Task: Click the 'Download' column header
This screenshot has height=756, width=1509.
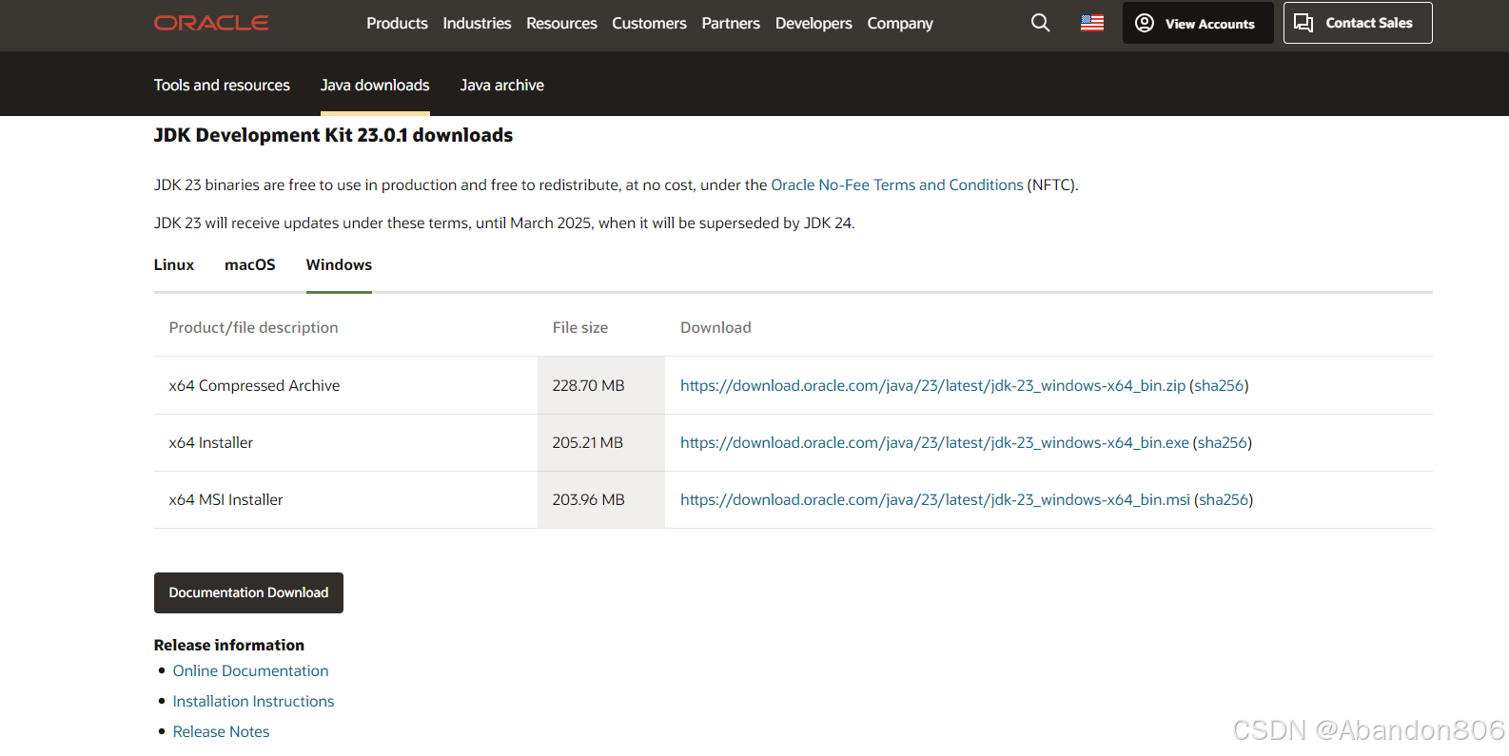Action: point(715,327)
